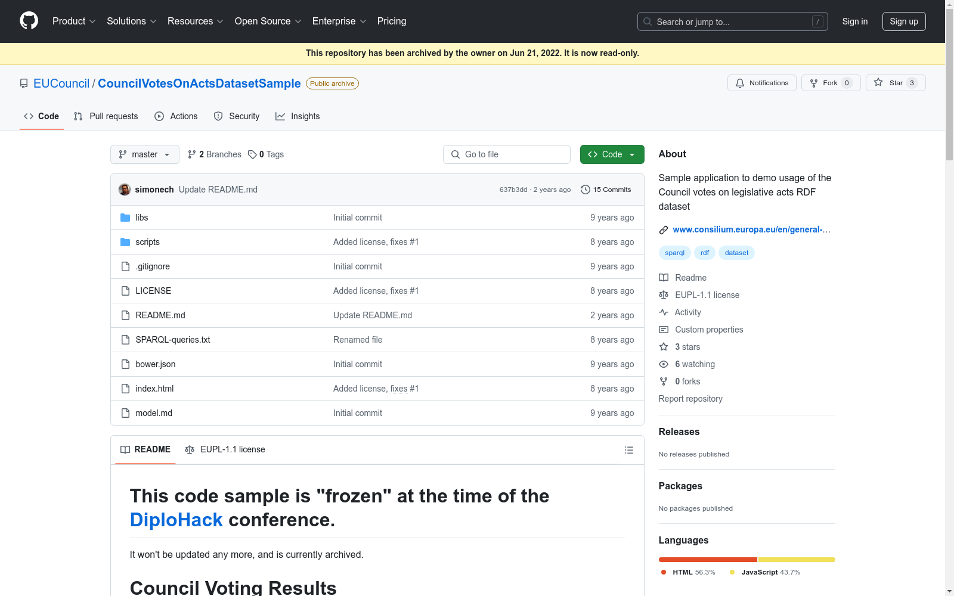This screenshot has width=954, height=596.
Task: Star this repository
Action: [896, 83]
